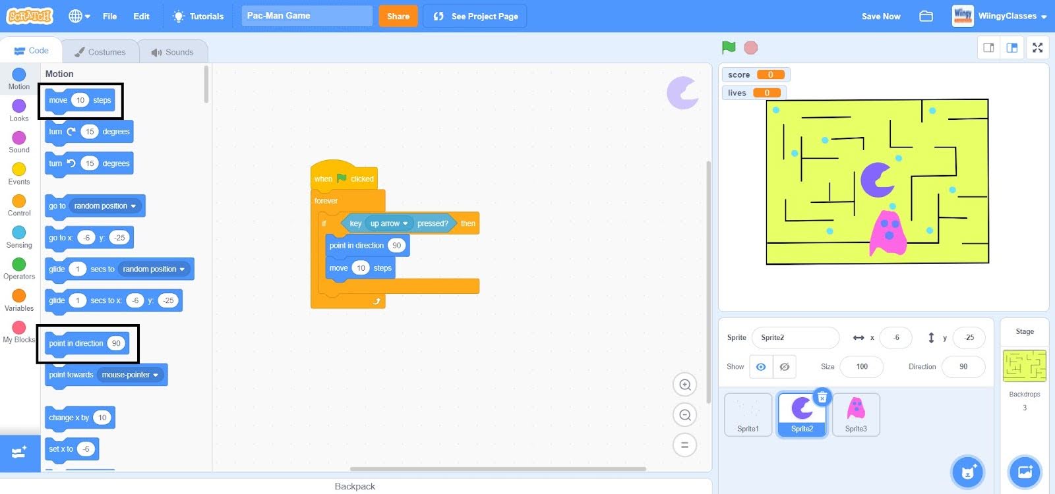This screenshot has height=494, width=1055.
Task: Switch to the Costumes tab
Action: (x=100, y=52)
